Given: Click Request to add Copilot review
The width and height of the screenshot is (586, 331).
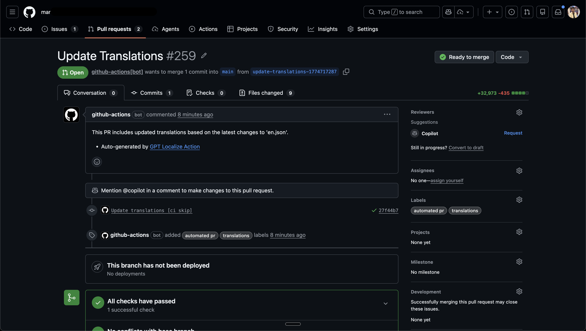Looking at the screenshot, I should click(x=513, y=133).
